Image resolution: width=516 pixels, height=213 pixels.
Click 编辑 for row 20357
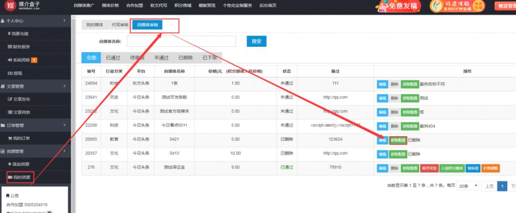point(382,154)
